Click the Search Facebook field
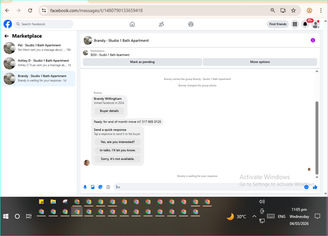The height and width of the screenshot is (236, 328). click(44, 24)
